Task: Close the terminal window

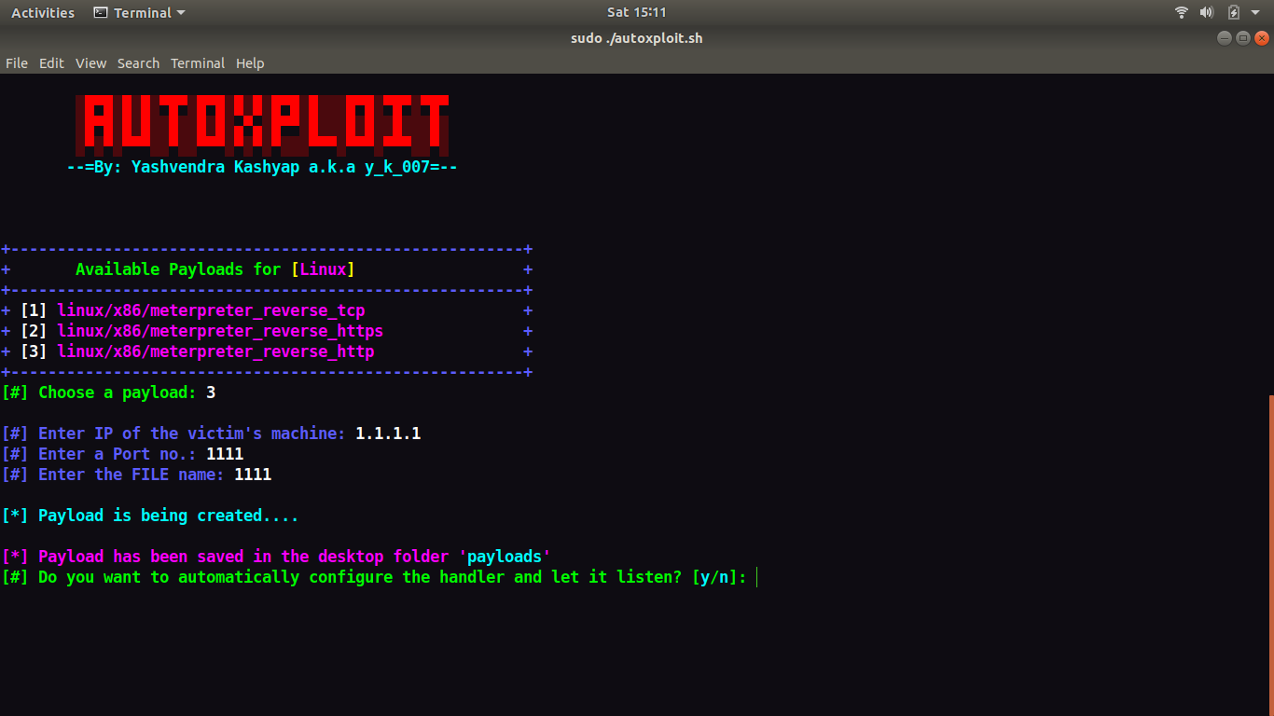Action: [x=1262, y=38]
